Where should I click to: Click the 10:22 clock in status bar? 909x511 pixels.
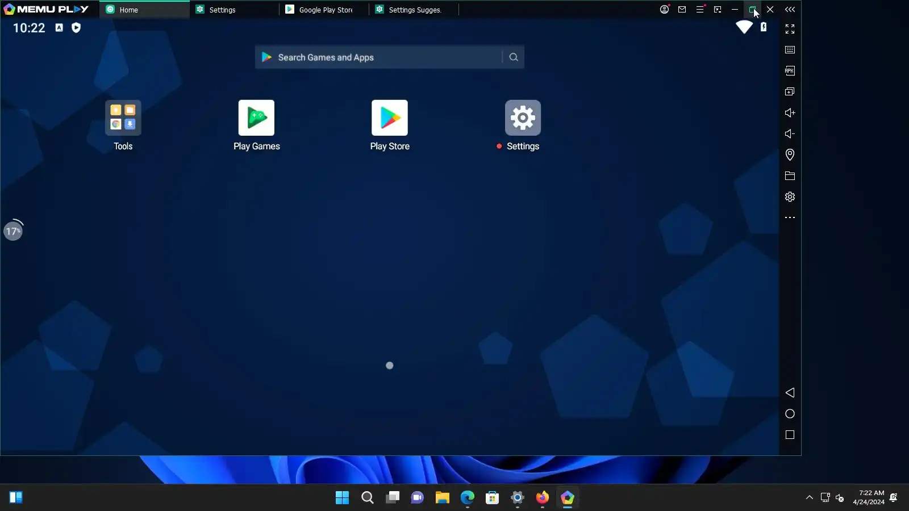pos(29,28)
